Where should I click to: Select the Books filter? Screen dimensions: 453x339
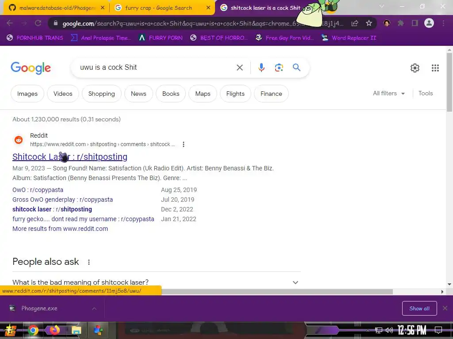[171, 94]
